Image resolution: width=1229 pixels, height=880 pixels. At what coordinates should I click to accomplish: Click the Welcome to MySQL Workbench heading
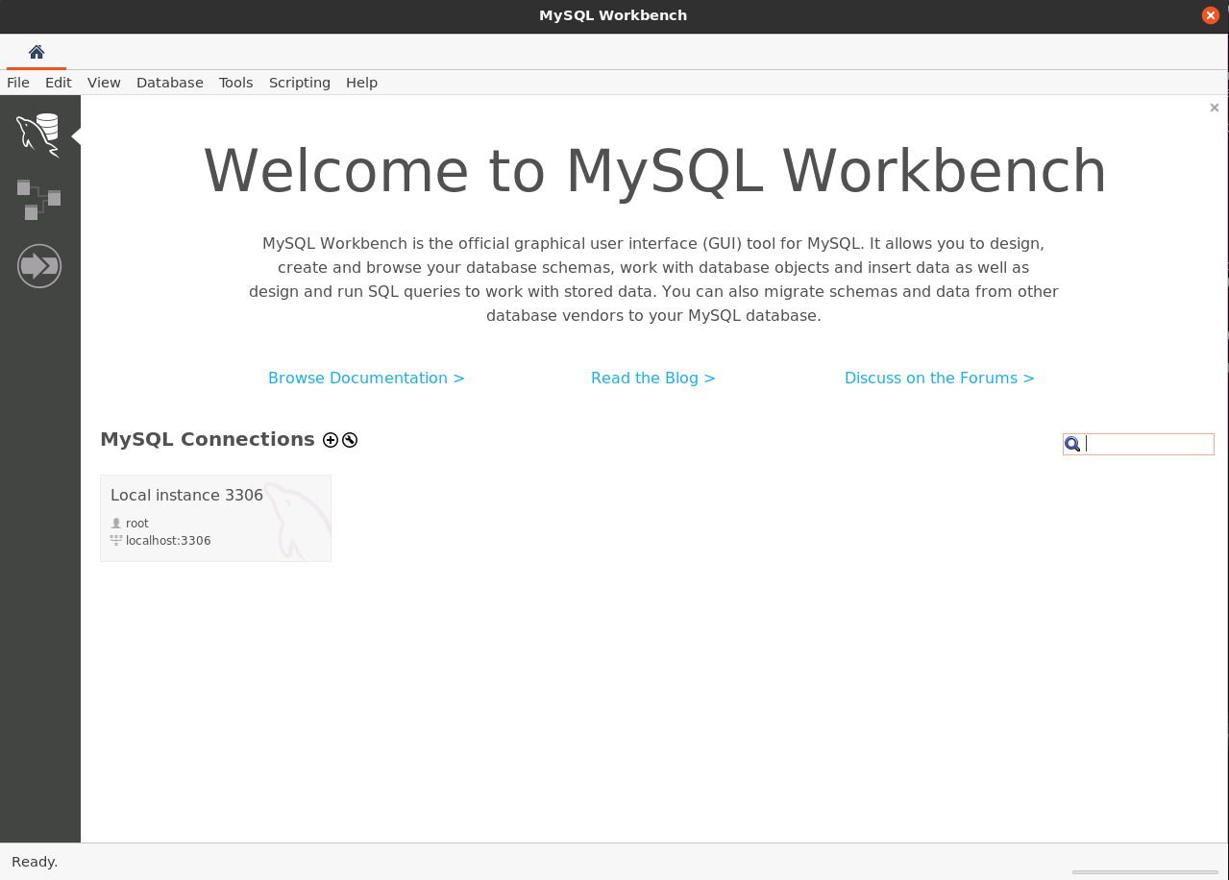pyautogui.click(x=655, y=171)
